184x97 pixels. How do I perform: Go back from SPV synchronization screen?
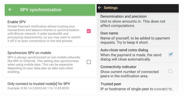pyautogui.click(x=10, y=10)
